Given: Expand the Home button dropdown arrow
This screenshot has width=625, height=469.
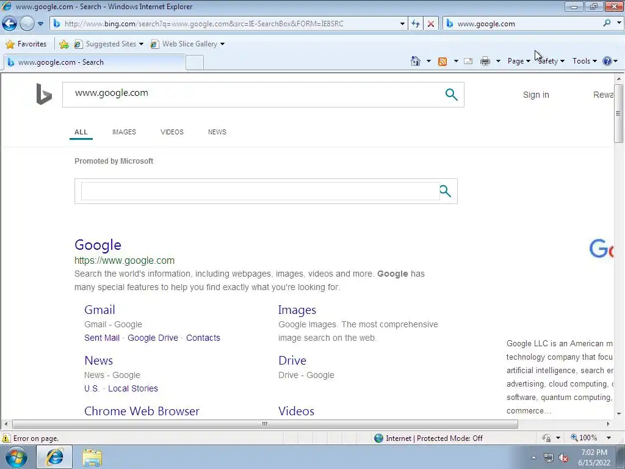Looking at the screenshot, I should point(428,61).
